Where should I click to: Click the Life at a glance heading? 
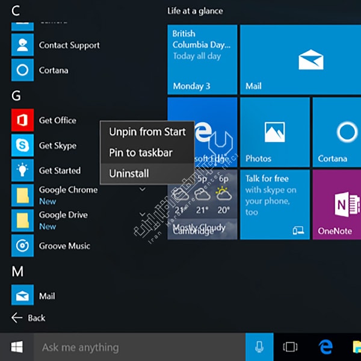(195, 11)
